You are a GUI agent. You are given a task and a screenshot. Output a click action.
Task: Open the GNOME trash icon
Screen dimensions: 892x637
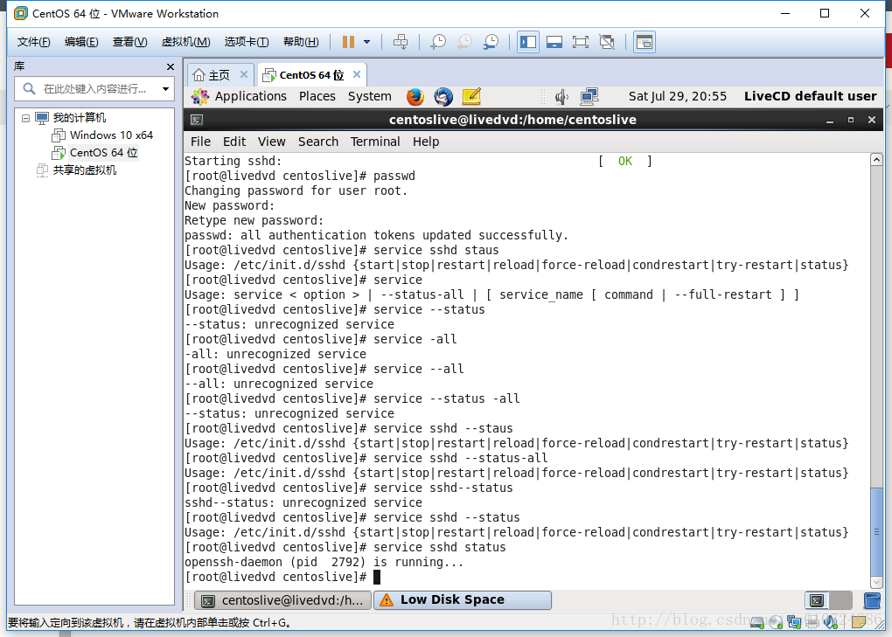pos(872,600)
